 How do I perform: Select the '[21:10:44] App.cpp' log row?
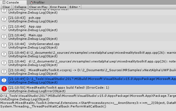coord(88,28)
